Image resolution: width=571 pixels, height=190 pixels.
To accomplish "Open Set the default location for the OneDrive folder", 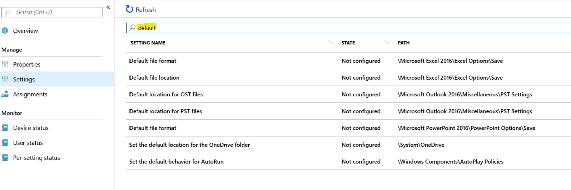I will (190, 145).
